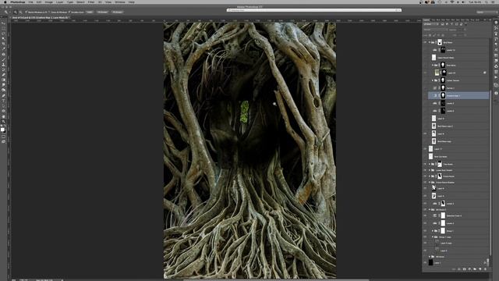Toggle Scrubby Zoom checkbox
Image resolution: width=499 pixels, height=281 pixels.
coord(69,12)
